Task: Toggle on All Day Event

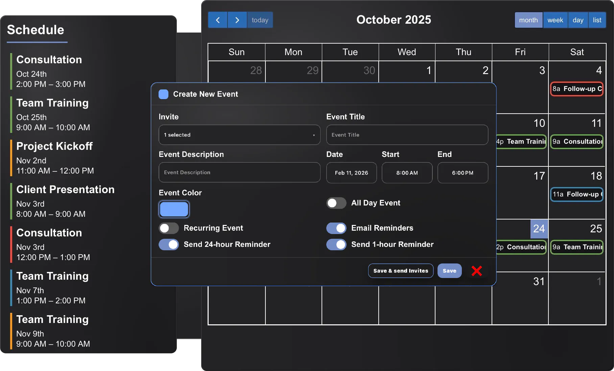Action: (336, 203)
